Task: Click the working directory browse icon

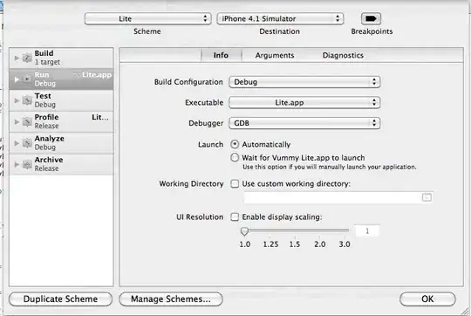Action: pos(427,197)
